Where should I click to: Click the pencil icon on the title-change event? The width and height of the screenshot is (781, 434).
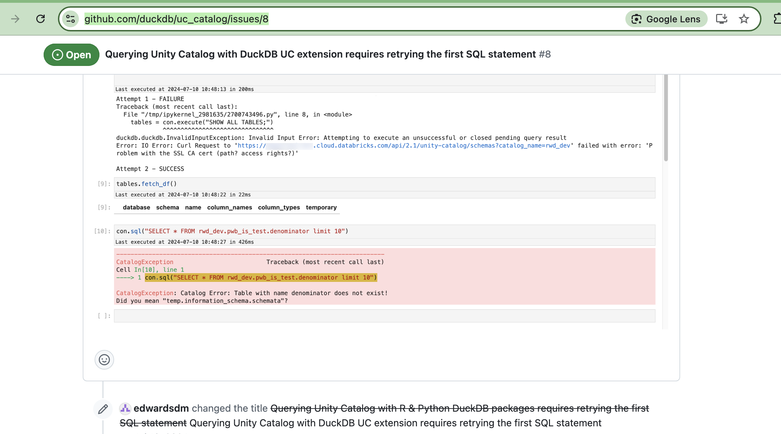pyautogui.click(x=102, y=409)
